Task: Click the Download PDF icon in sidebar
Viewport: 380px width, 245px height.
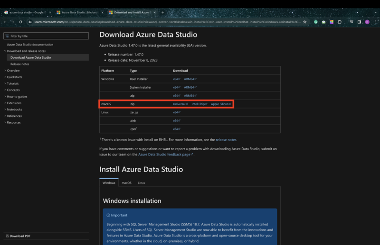Action: [x=7, y=236]
